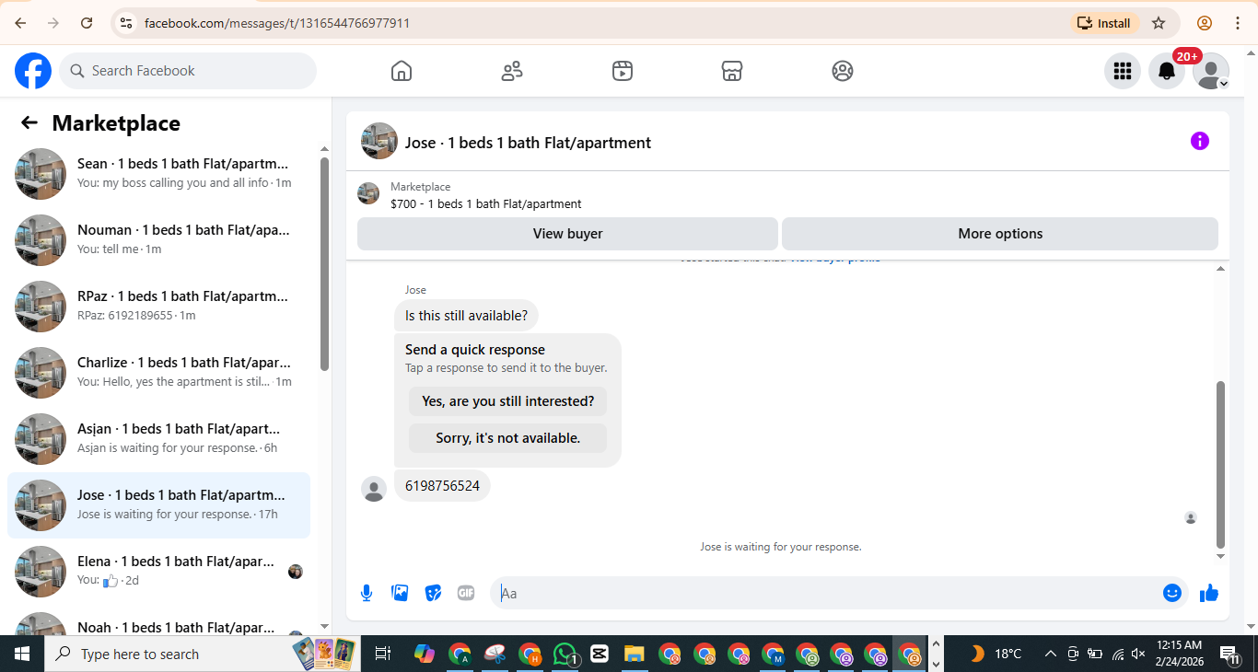The height and width of the screenshot is (672, 1258).
Task: Open File Explorer from the taskbar
Action: click(634, 654)
